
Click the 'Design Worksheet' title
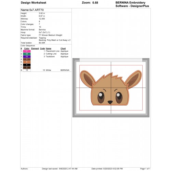(34, 3)
